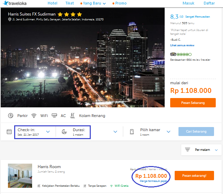The height and width of the screenshot is (194, 223).
Task: Click the Parkir facility icon
Action: [x=11, y=116]
